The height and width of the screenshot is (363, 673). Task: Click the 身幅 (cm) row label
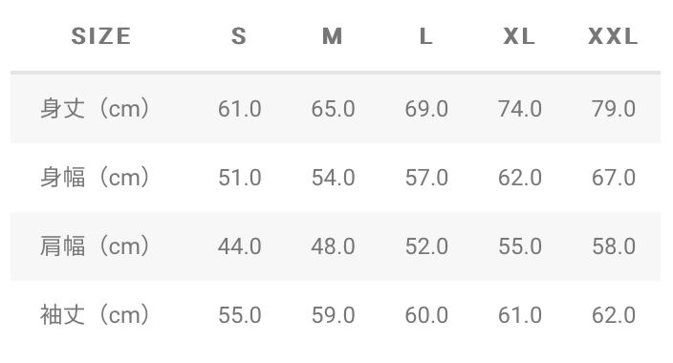click(95, 178)
